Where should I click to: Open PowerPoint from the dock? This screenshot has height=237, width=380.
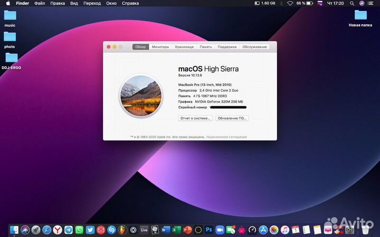tap(187, 230)
